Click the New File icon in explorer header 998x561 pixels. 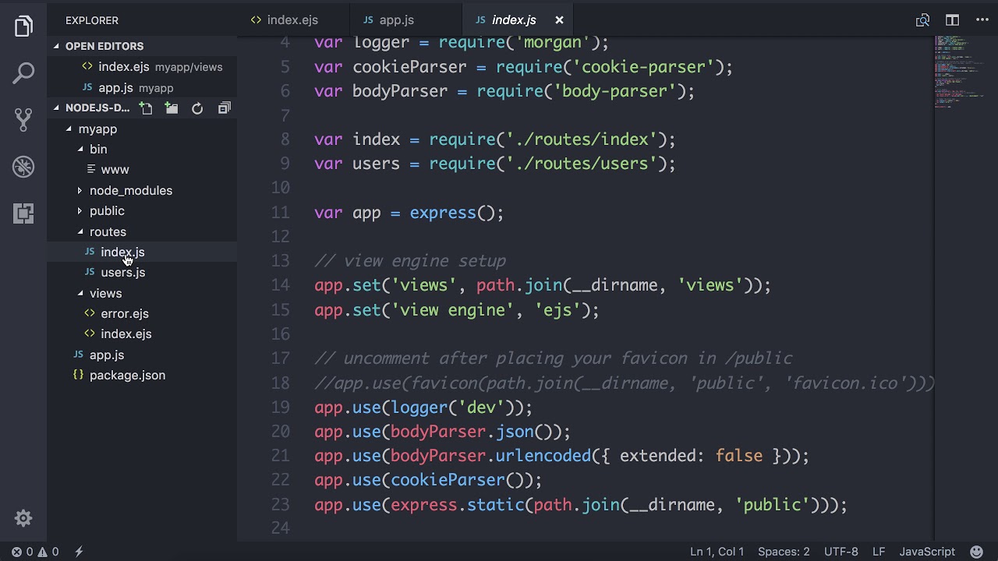pos(146,108)
